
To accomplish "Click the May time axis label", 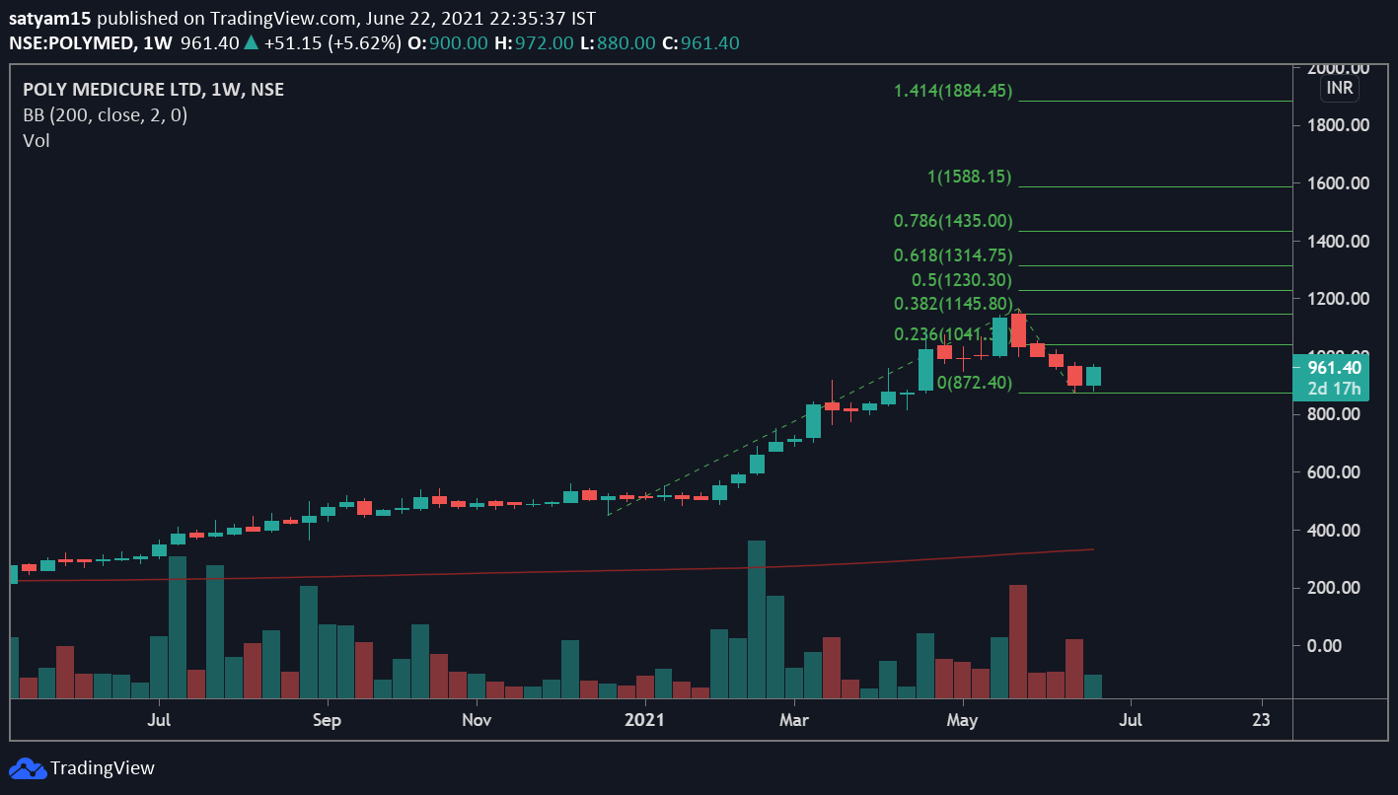I will coord(962,720).
